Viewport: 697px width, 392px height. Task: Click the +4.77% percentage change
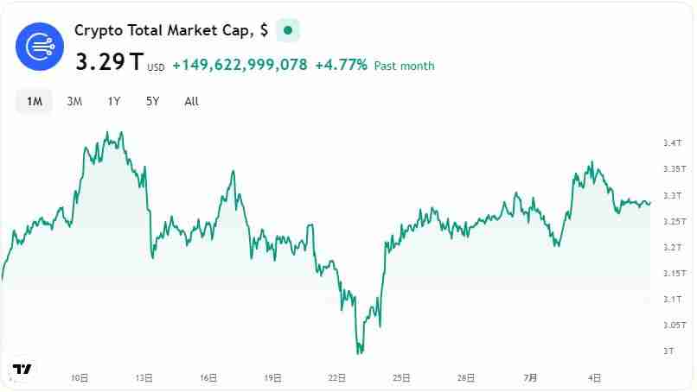coord(341,65)
